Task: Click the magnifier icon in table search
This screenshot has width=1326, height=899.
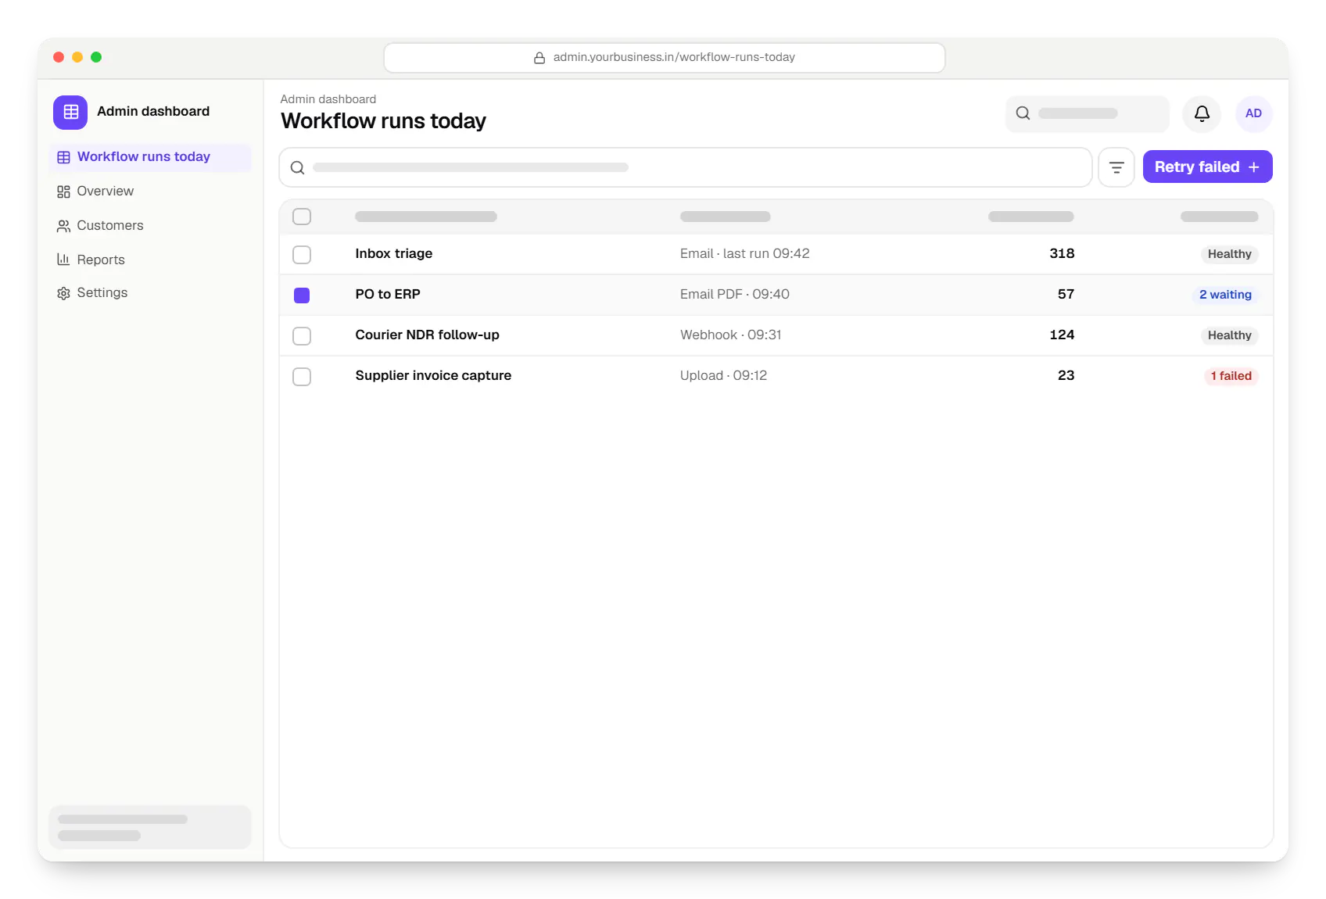Action: [x=298, y=167]
